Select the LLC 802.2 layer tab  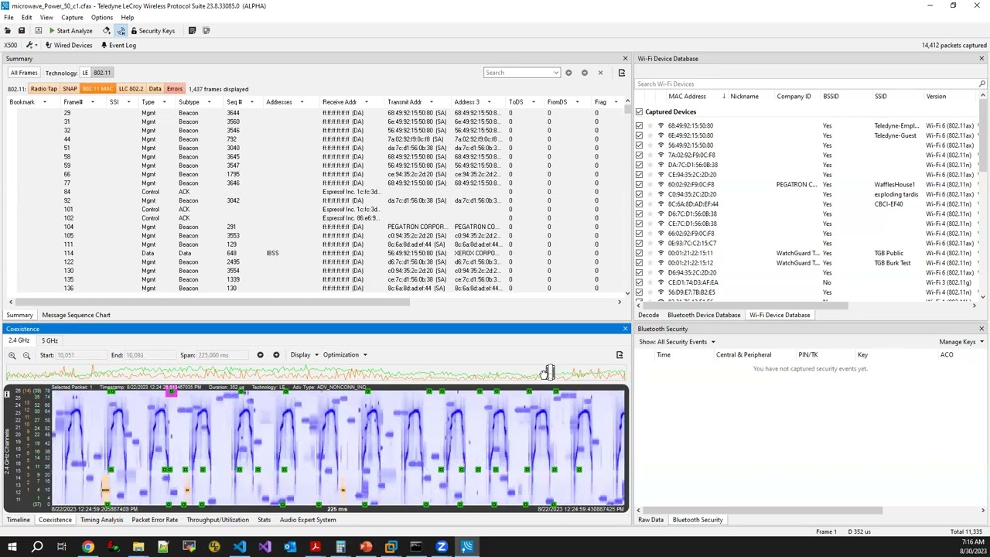[131, 89]
